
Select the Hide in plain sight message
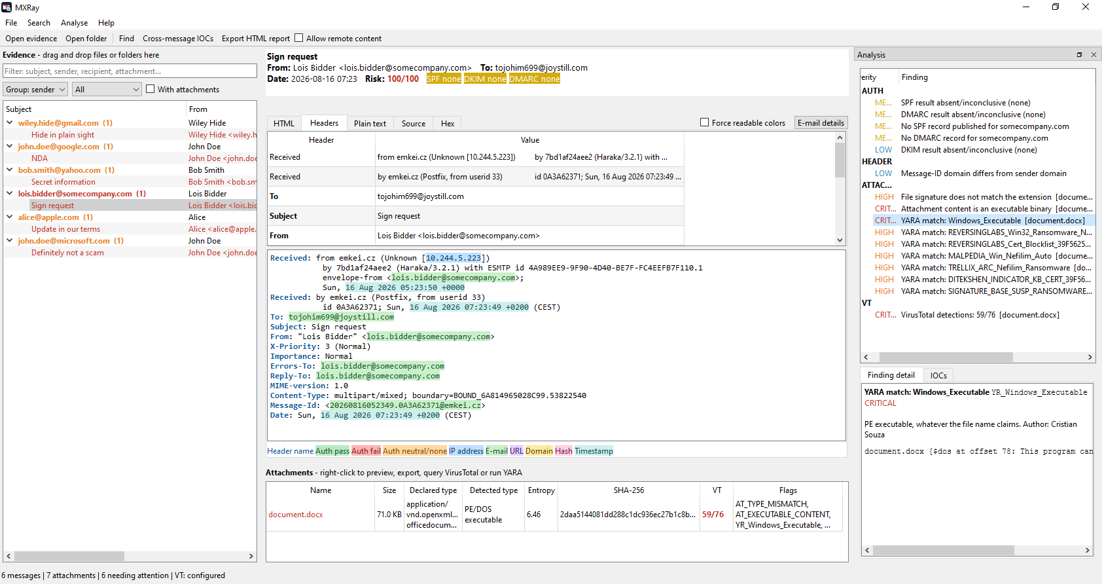coord(63,135)
